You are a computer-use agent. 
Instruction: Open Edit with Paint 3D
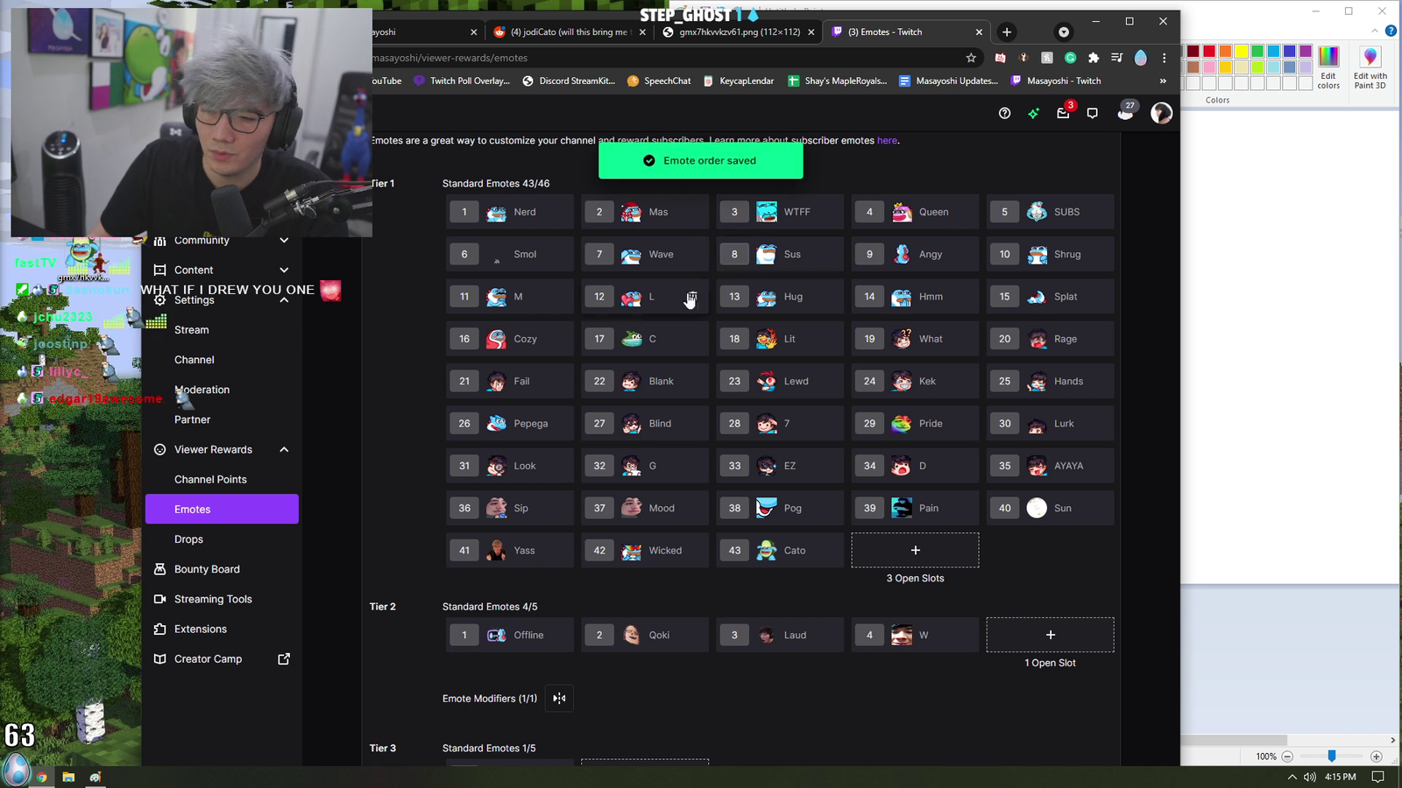1370,67
